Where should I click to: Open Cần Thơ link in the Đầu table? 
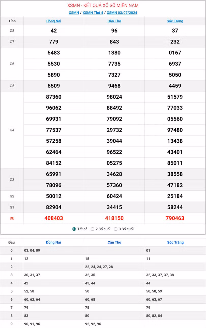pos(114,242)
